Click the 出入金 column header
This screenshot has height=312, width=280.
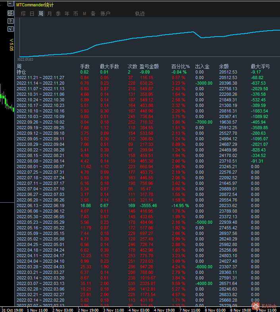pyautogui.click(x=203, y=66)
